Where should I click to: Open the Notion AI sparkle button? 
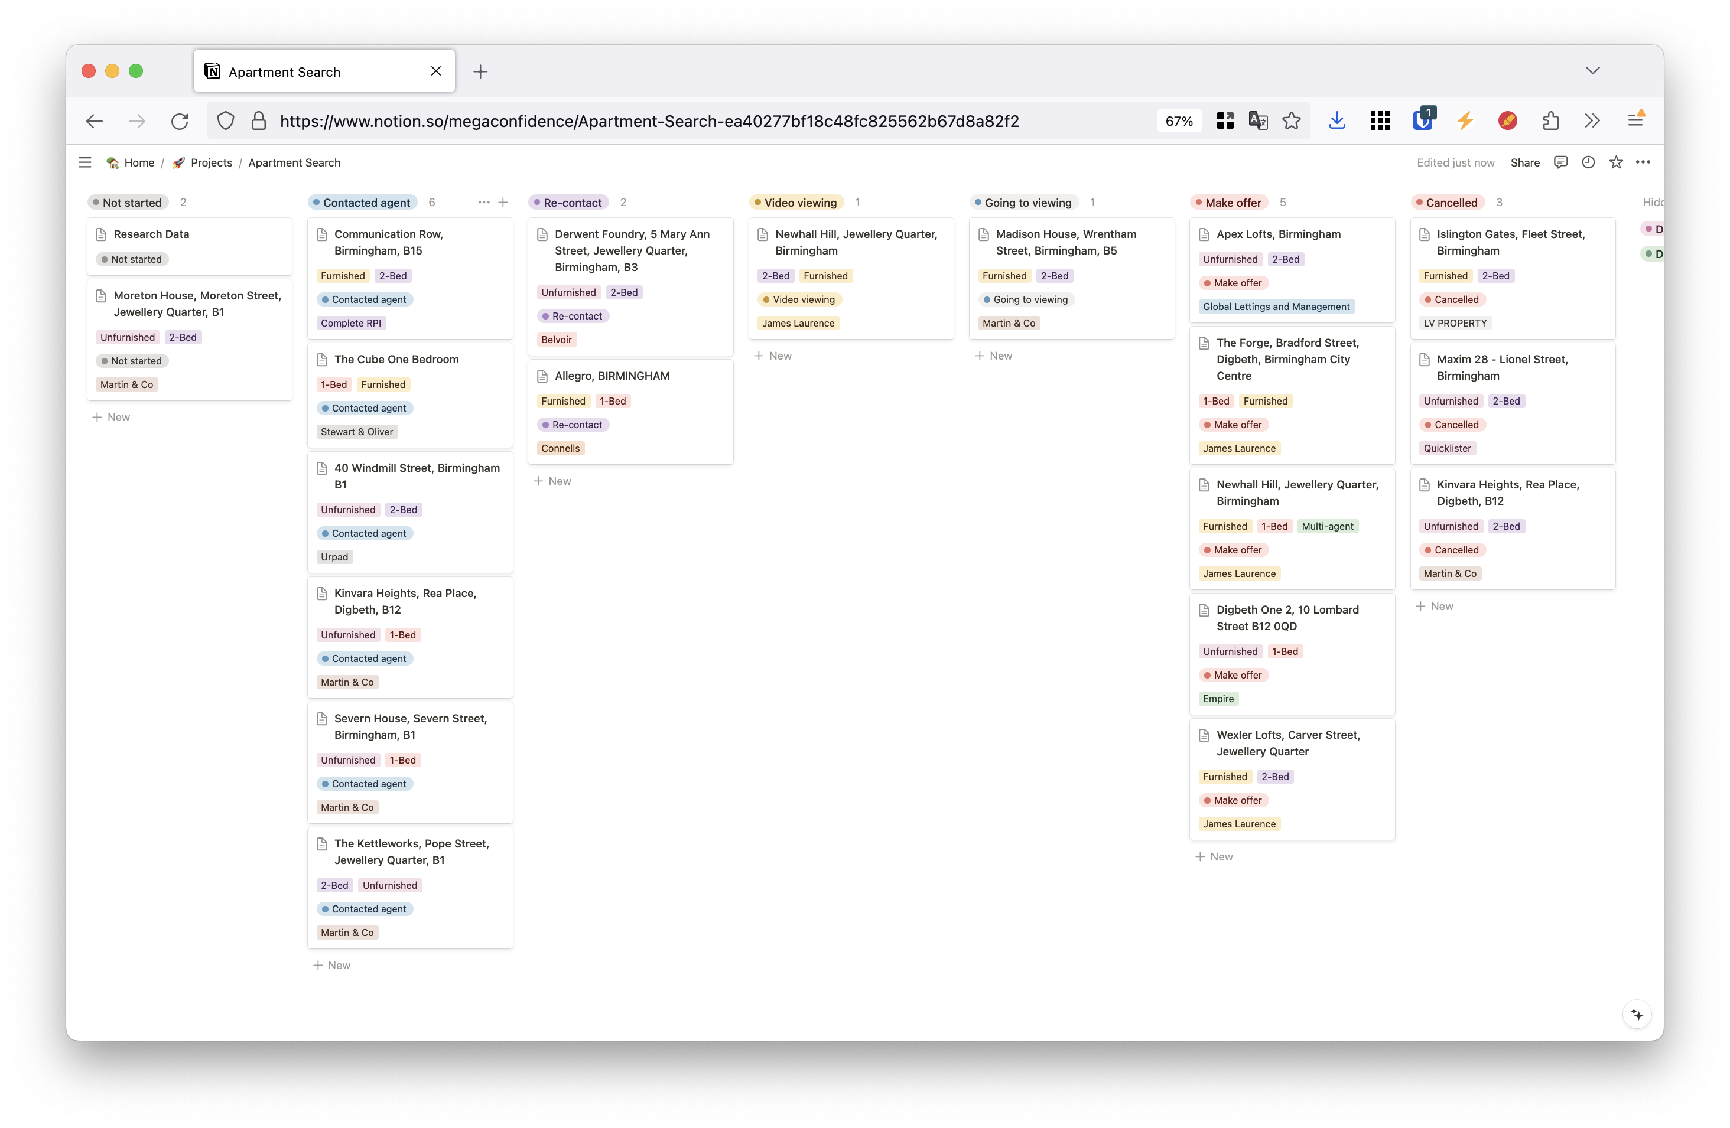[1637, 1014]
